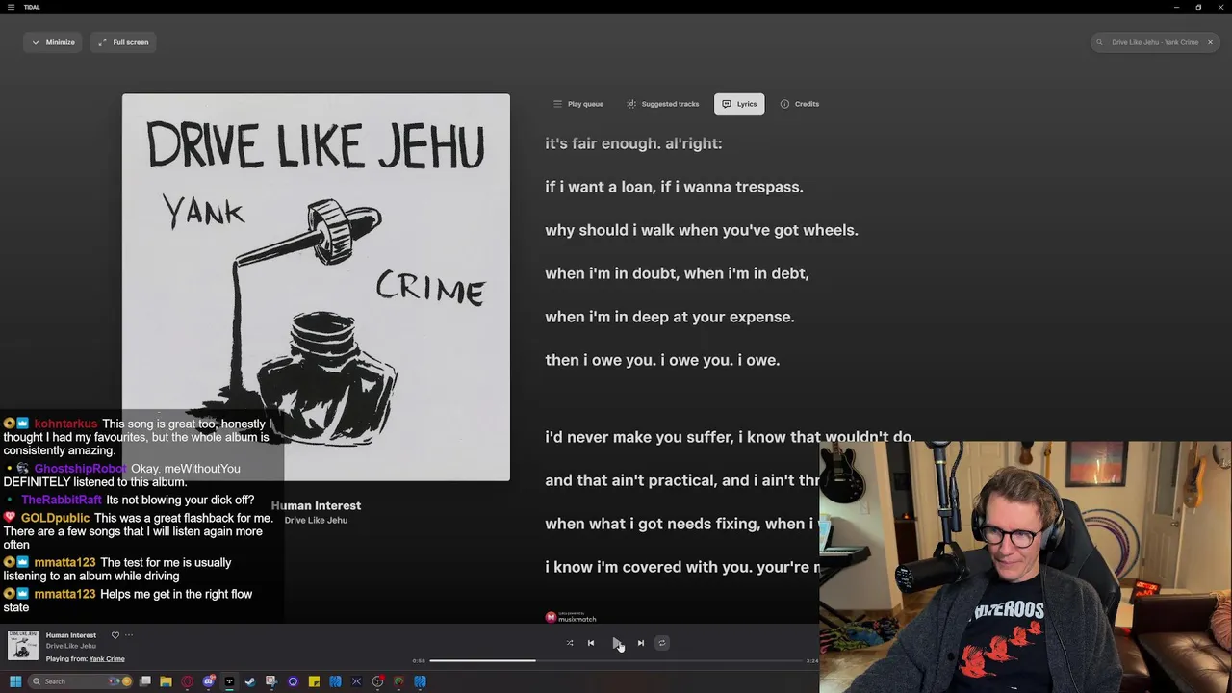Open the yellow Sticky Notes taskbar icon

(x=314, y=681)
